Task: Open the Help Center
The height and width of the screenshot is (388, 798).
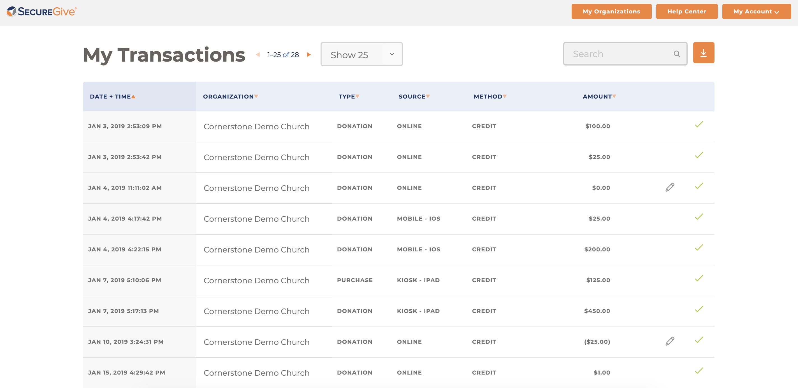Action: tap(686, 12)
